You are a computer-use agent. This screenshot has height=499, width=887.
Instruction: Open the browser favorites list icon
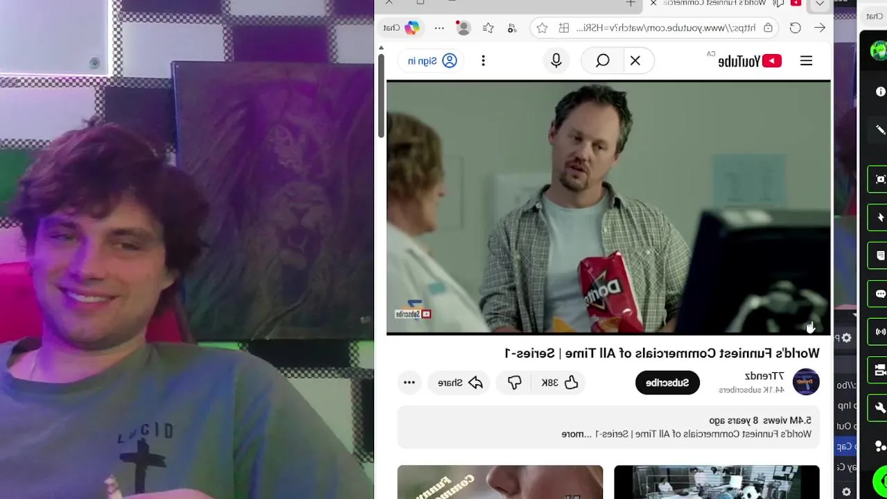[488, 28]
